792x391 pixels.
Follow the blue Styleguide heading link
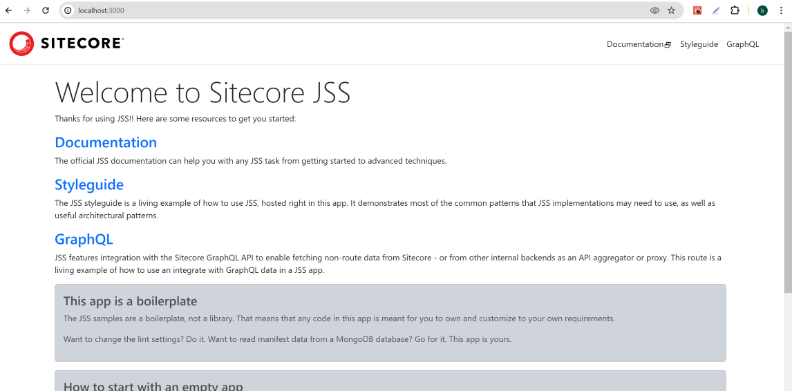coord(89,184)
